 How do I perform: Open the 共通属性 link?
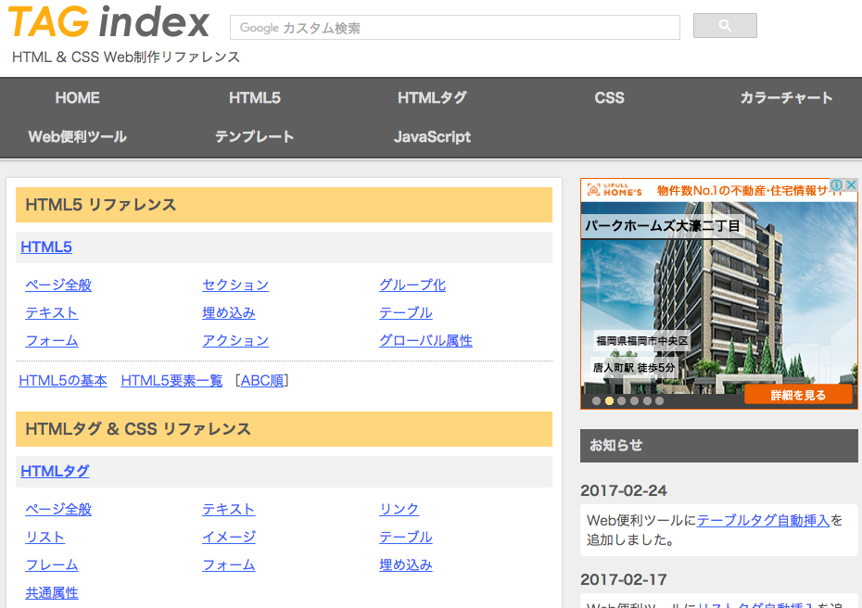[52, 593]
